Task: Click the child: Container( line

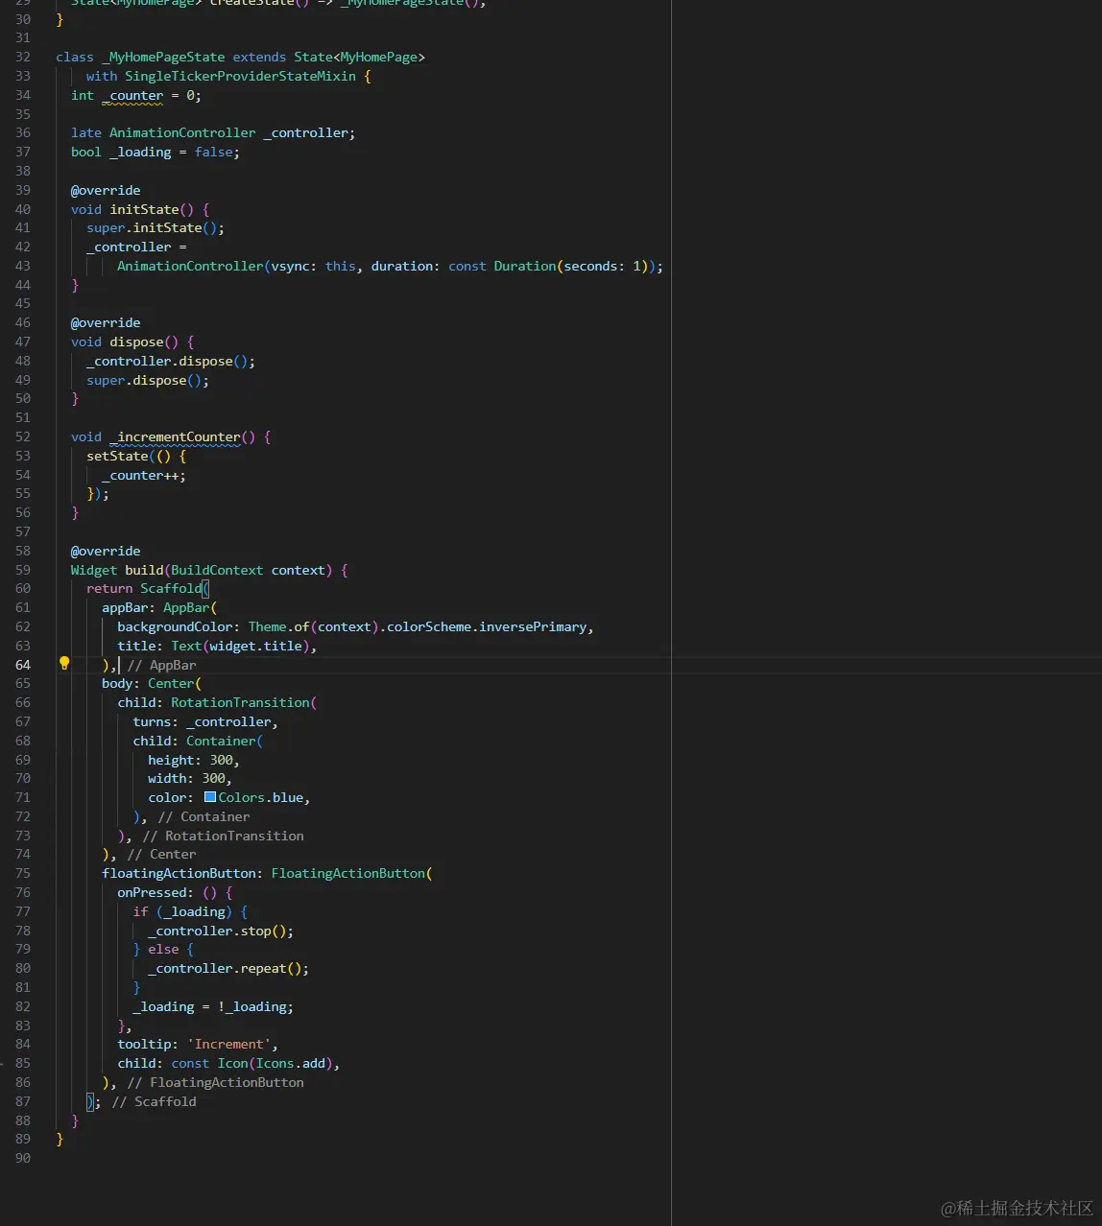Action: 198,741
